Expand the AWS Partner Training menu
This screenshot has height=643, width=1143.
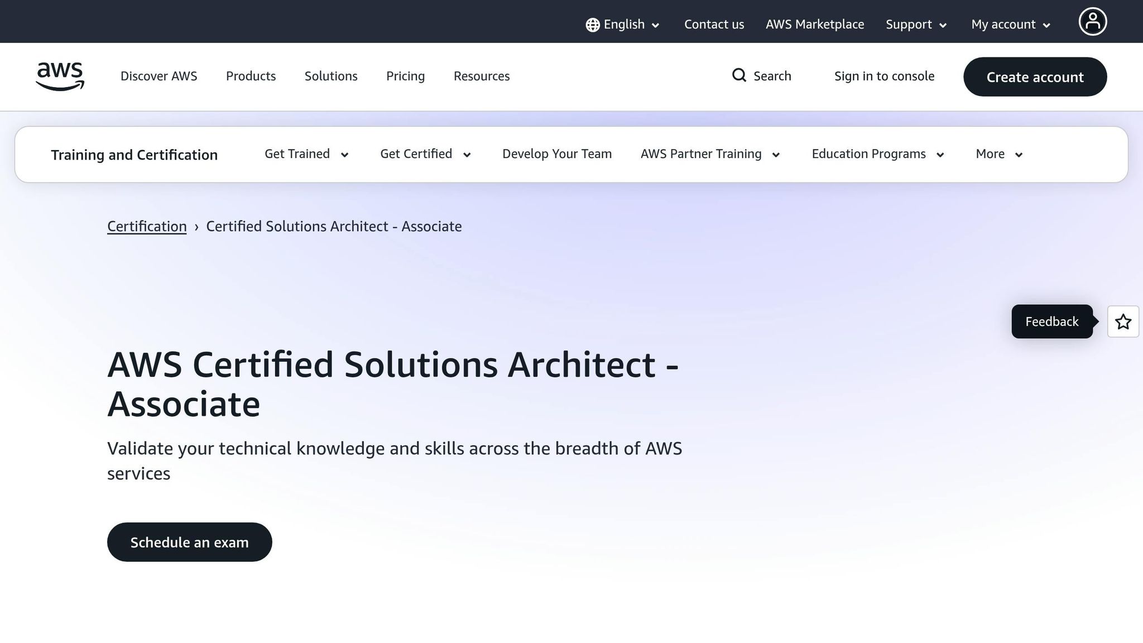tap(710, 154)
